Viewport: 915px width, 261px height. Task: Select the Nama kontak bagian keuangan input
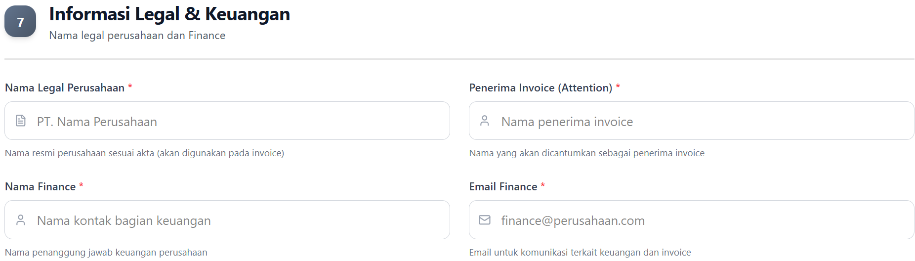(237, 220)
